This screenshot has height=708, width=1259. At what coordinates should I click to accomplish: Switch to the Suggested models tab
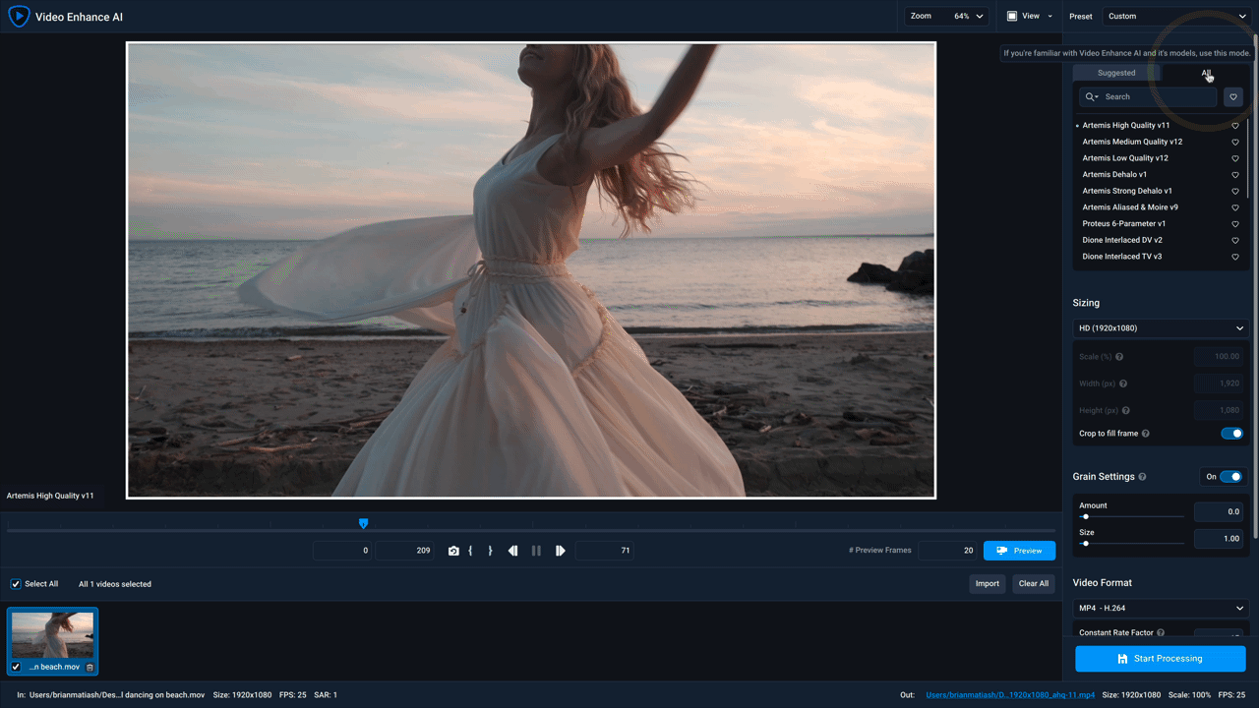pos(1116,73)
